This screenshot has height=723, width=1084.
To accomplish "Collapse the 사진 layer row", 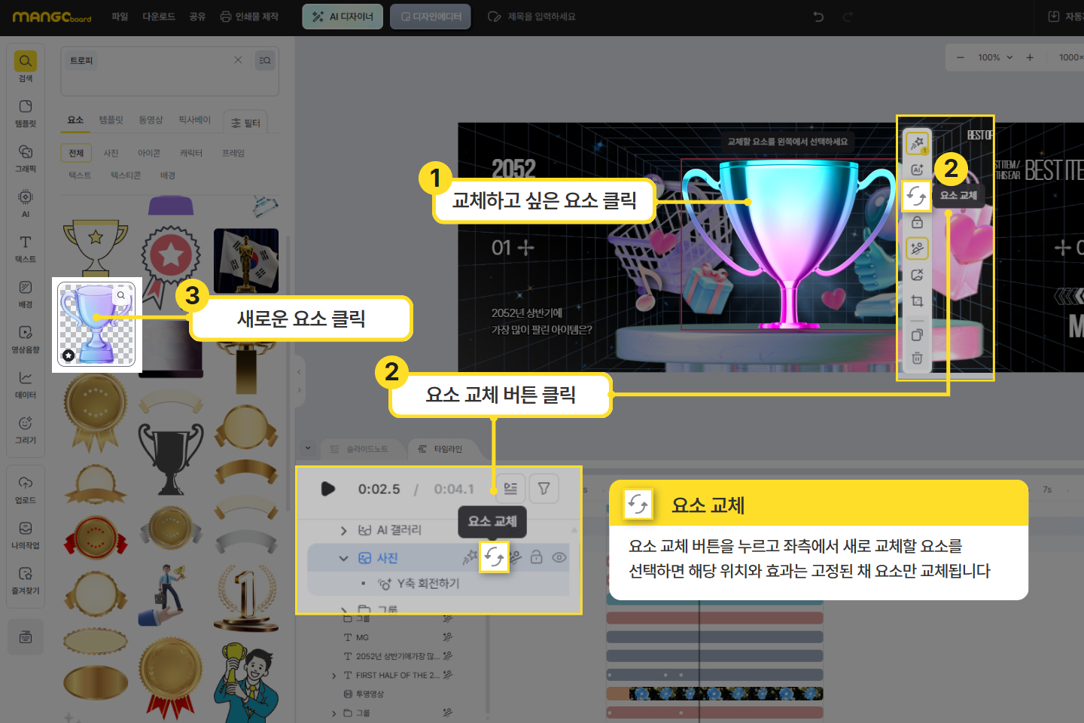I will 344,558.
